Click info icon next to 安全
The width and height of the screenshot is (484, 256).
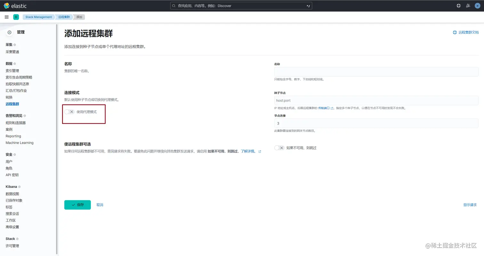pos(15,155)
